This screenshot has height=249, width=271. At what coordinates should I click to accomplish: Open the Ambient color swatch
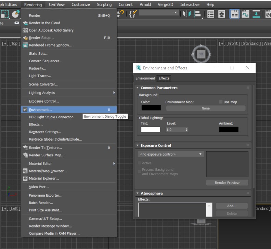click(229, 129)
